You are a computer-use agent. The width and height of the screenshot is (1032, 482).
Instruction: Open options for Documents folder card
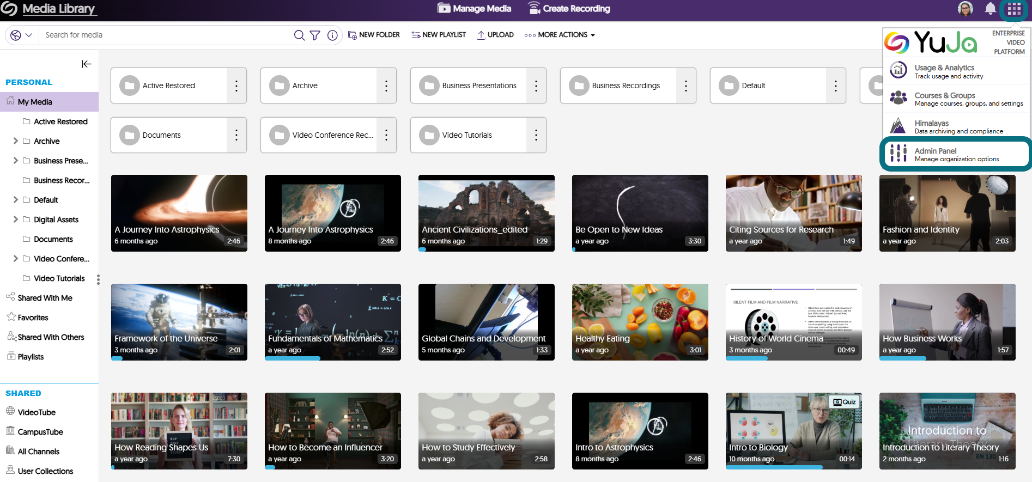(x=236, y=135)
